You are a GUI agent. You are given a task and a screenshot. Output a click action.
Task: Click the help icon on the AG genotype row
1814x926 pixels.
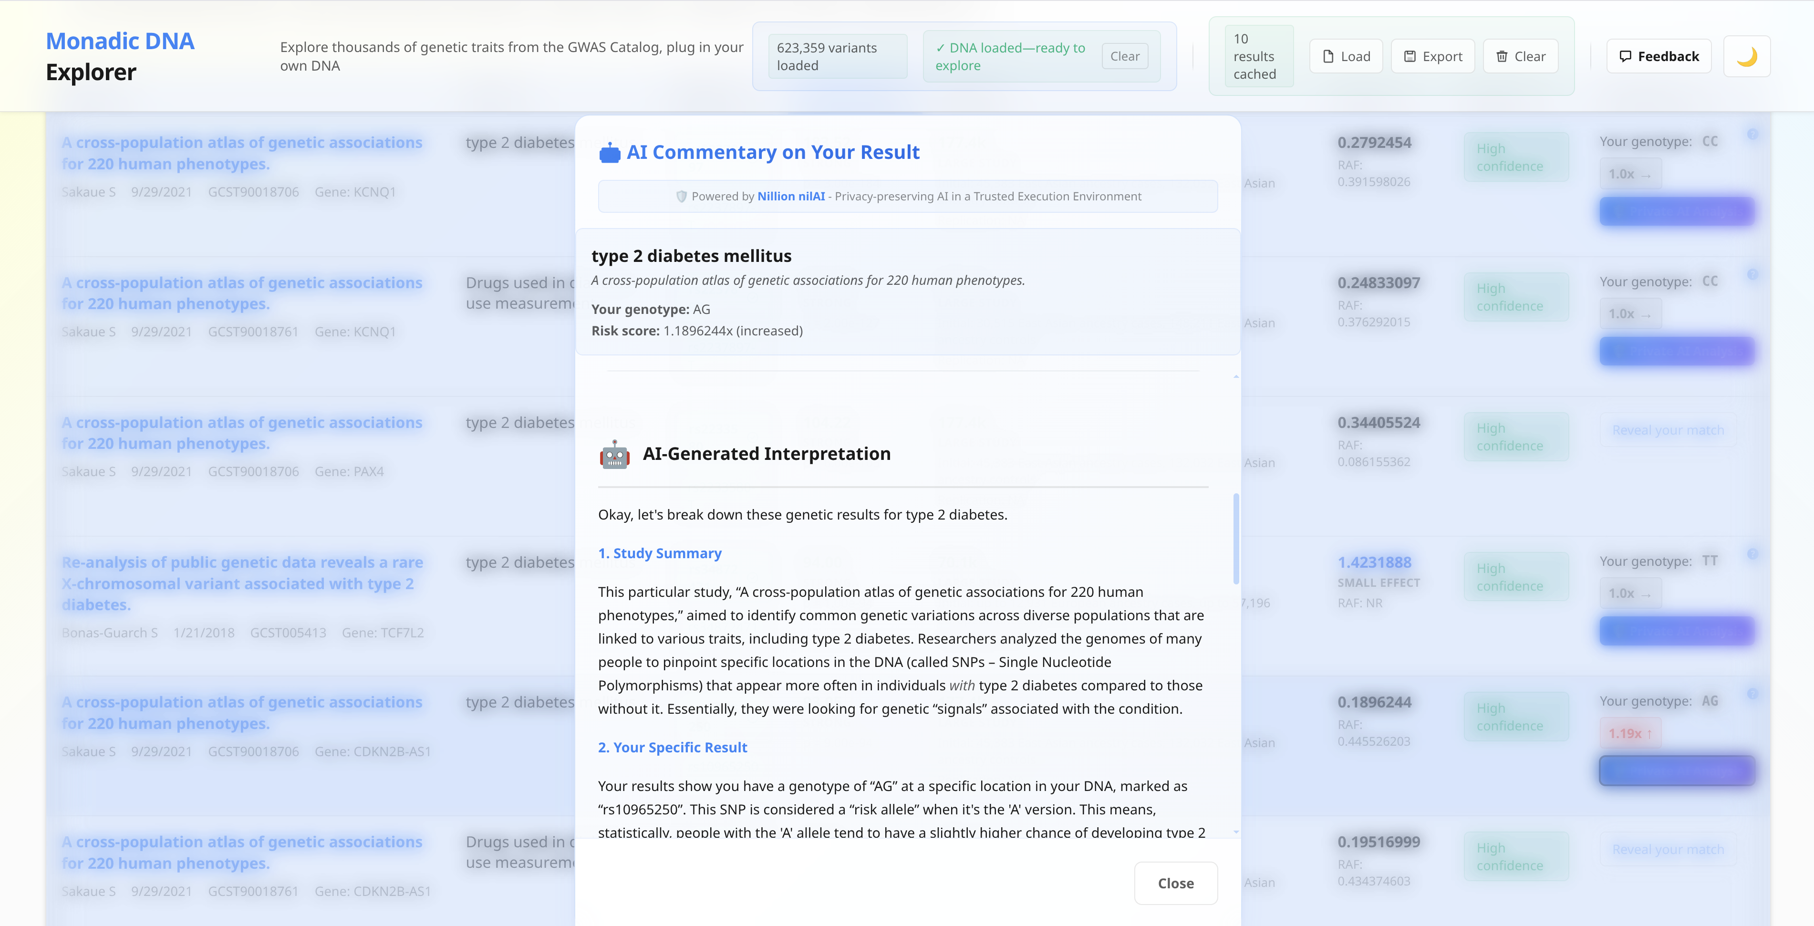coord(1753,694)
